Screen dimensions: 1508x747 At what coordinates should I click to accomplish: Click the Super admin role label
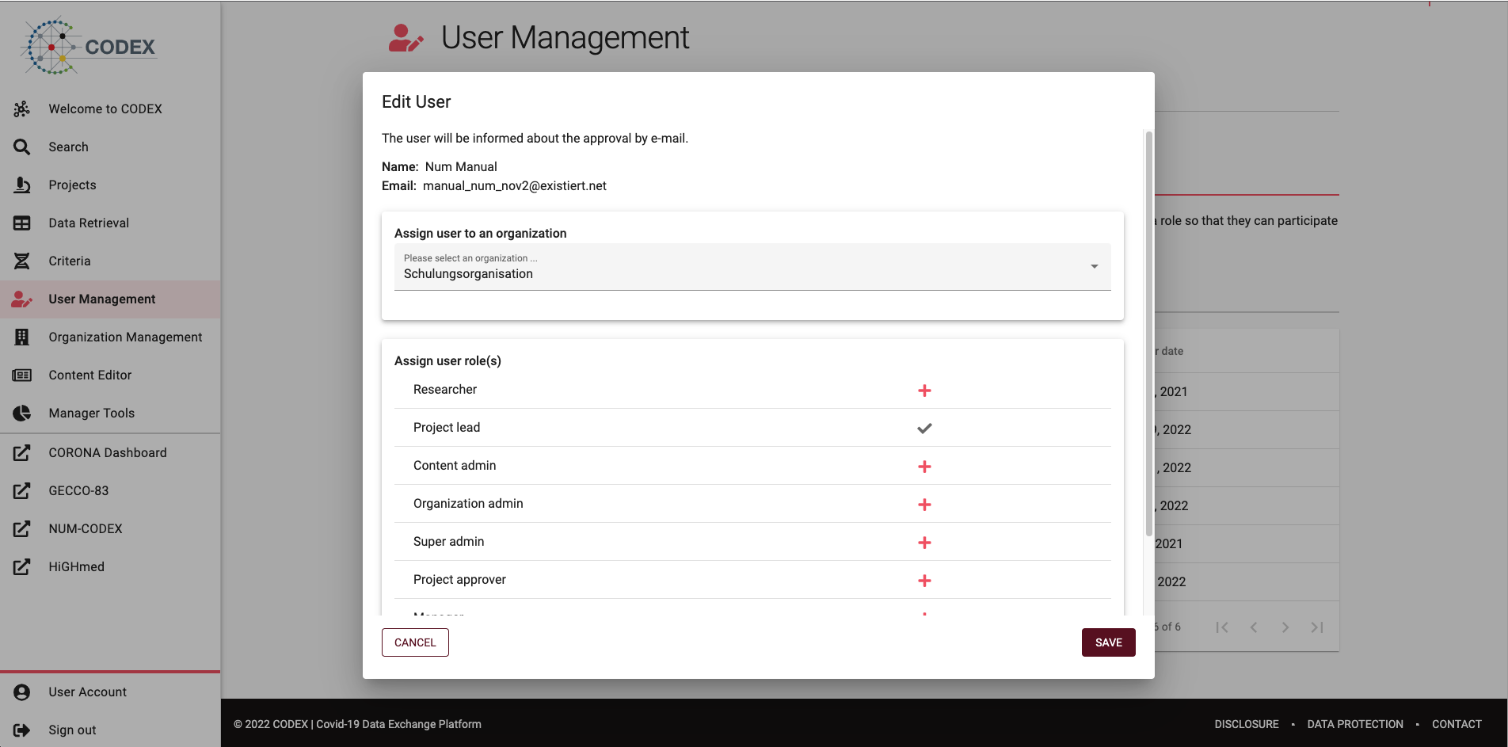pyautogui.click(x=448, y=542)
